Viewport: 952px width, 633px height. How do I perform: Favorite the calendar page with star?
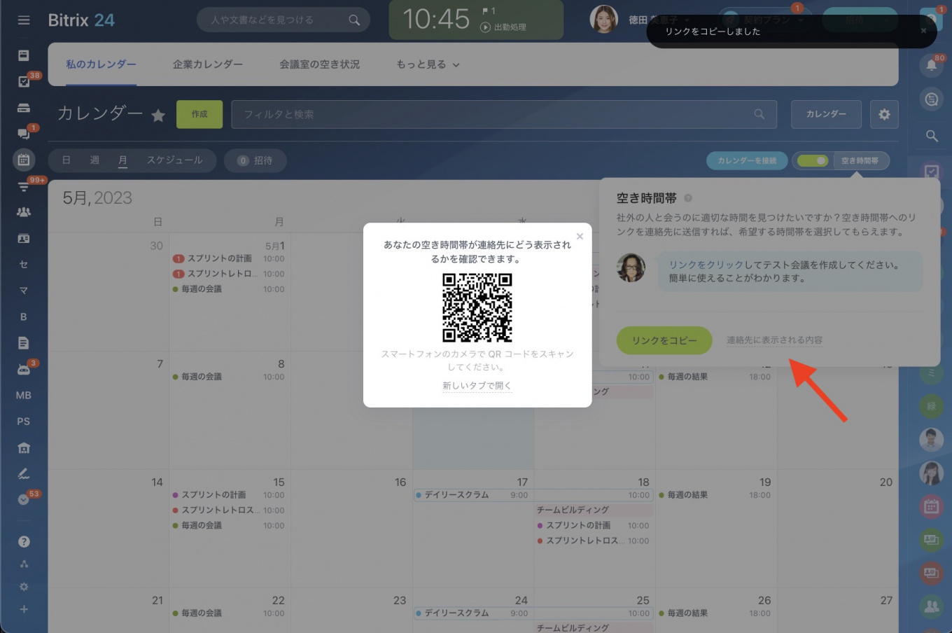pyautogui.click(x=159, y=116)
